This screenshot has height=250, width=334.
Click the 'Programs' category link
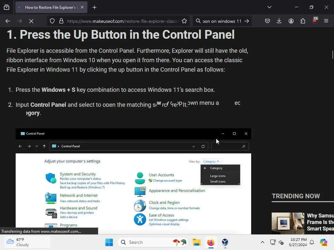pyautogui.click(x=68, y=225)
